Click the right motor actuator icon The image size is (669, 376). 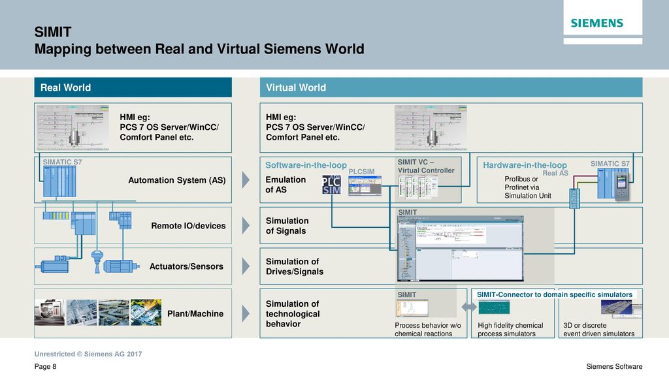[121, 266]
